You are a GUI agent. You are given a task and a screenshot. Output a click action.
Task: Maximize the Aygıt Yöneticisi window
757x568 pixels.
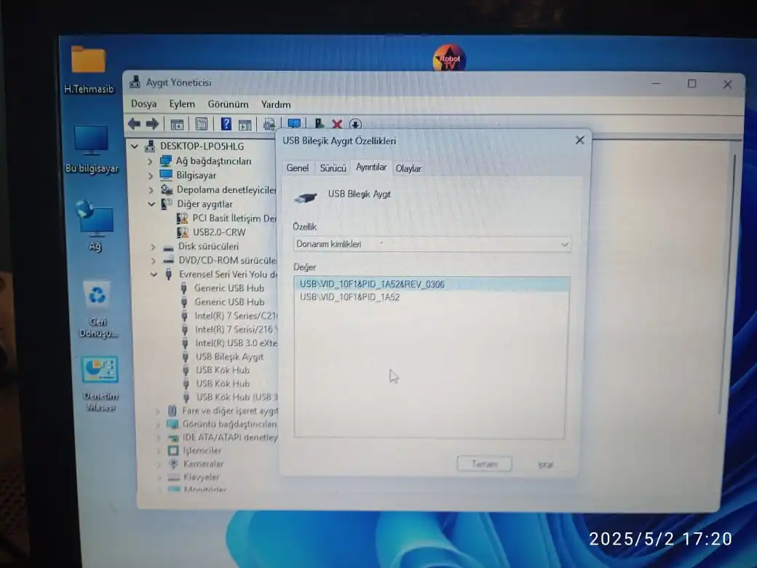[x=691, y=84]
